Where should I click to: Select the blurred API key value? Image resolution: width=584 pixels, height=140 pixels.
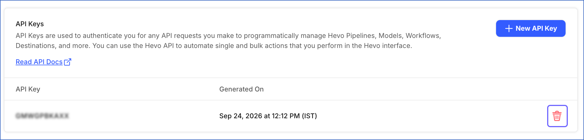42,116
